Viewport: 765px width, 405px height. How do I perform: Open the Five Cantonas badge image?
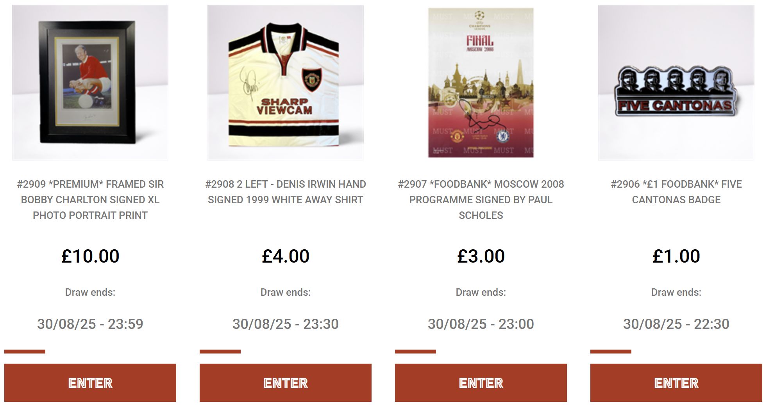point(676,82)
